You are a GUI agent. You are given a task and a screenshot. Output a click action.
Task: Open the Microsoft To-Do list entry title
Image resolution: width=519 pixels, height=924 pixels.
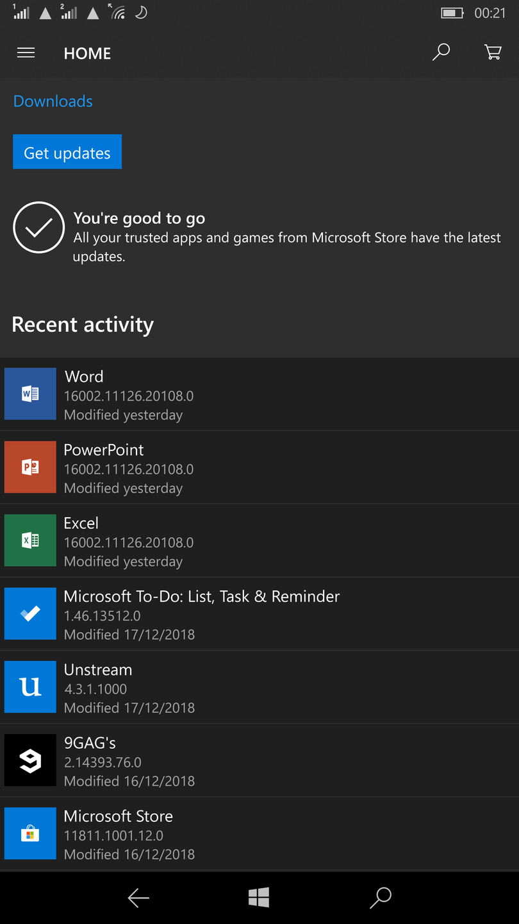click(x=201, y=597)
